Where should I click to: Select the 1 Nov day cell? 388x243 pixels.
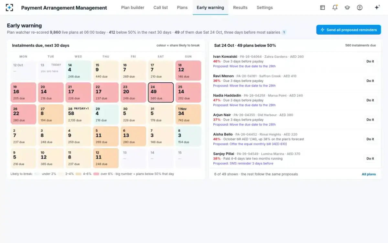point(188,114)
